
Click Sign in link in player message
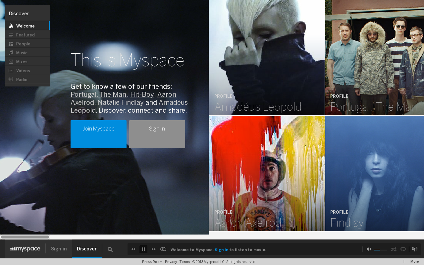[222, 250]
